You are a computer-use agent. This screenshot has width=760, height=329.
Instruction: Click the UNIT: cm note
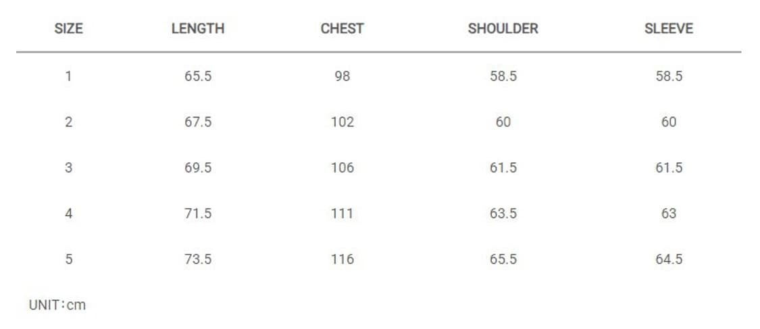click(x=57, y=305)
